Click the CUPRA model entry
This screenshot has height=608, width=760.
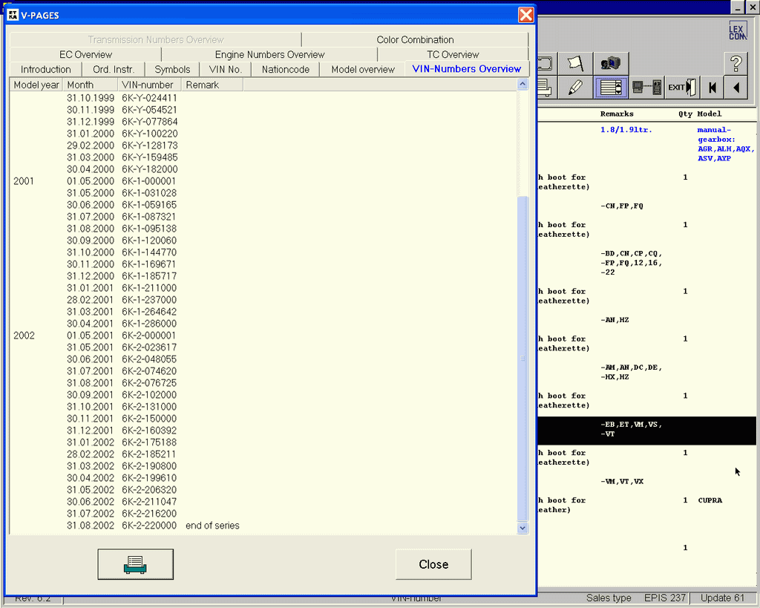pyautogui.click(x=710, y=500)
